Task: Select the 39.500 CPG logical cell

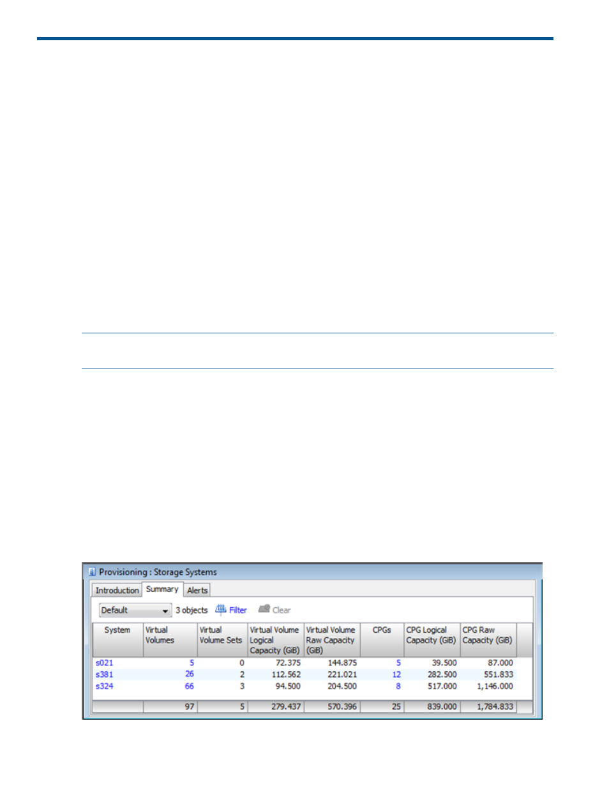Action: (x=432, y=663)
